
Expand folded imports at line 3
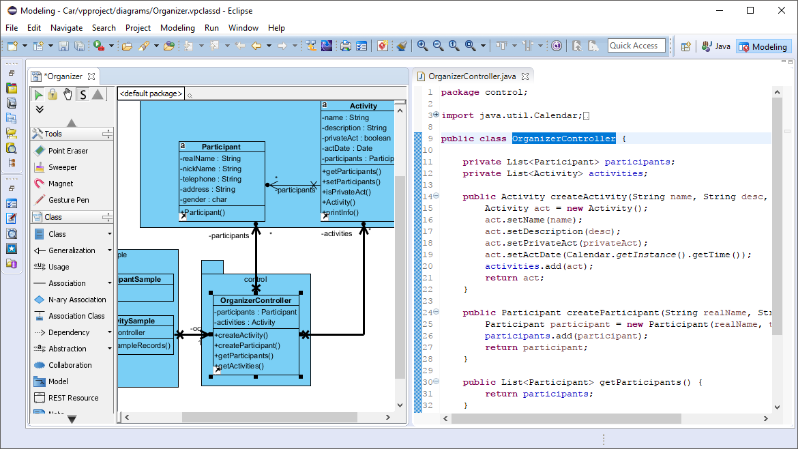click(x=436, y=115)
